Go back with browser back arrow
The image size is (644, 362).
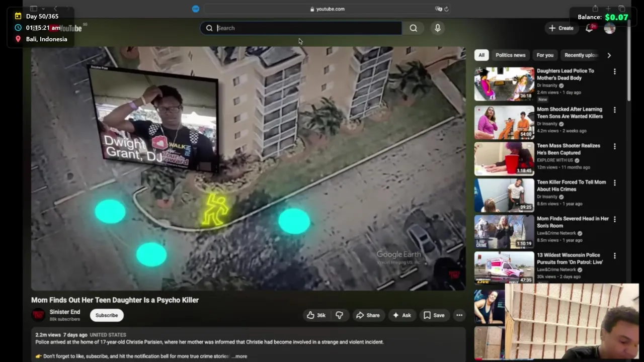(x=55, y=9)
